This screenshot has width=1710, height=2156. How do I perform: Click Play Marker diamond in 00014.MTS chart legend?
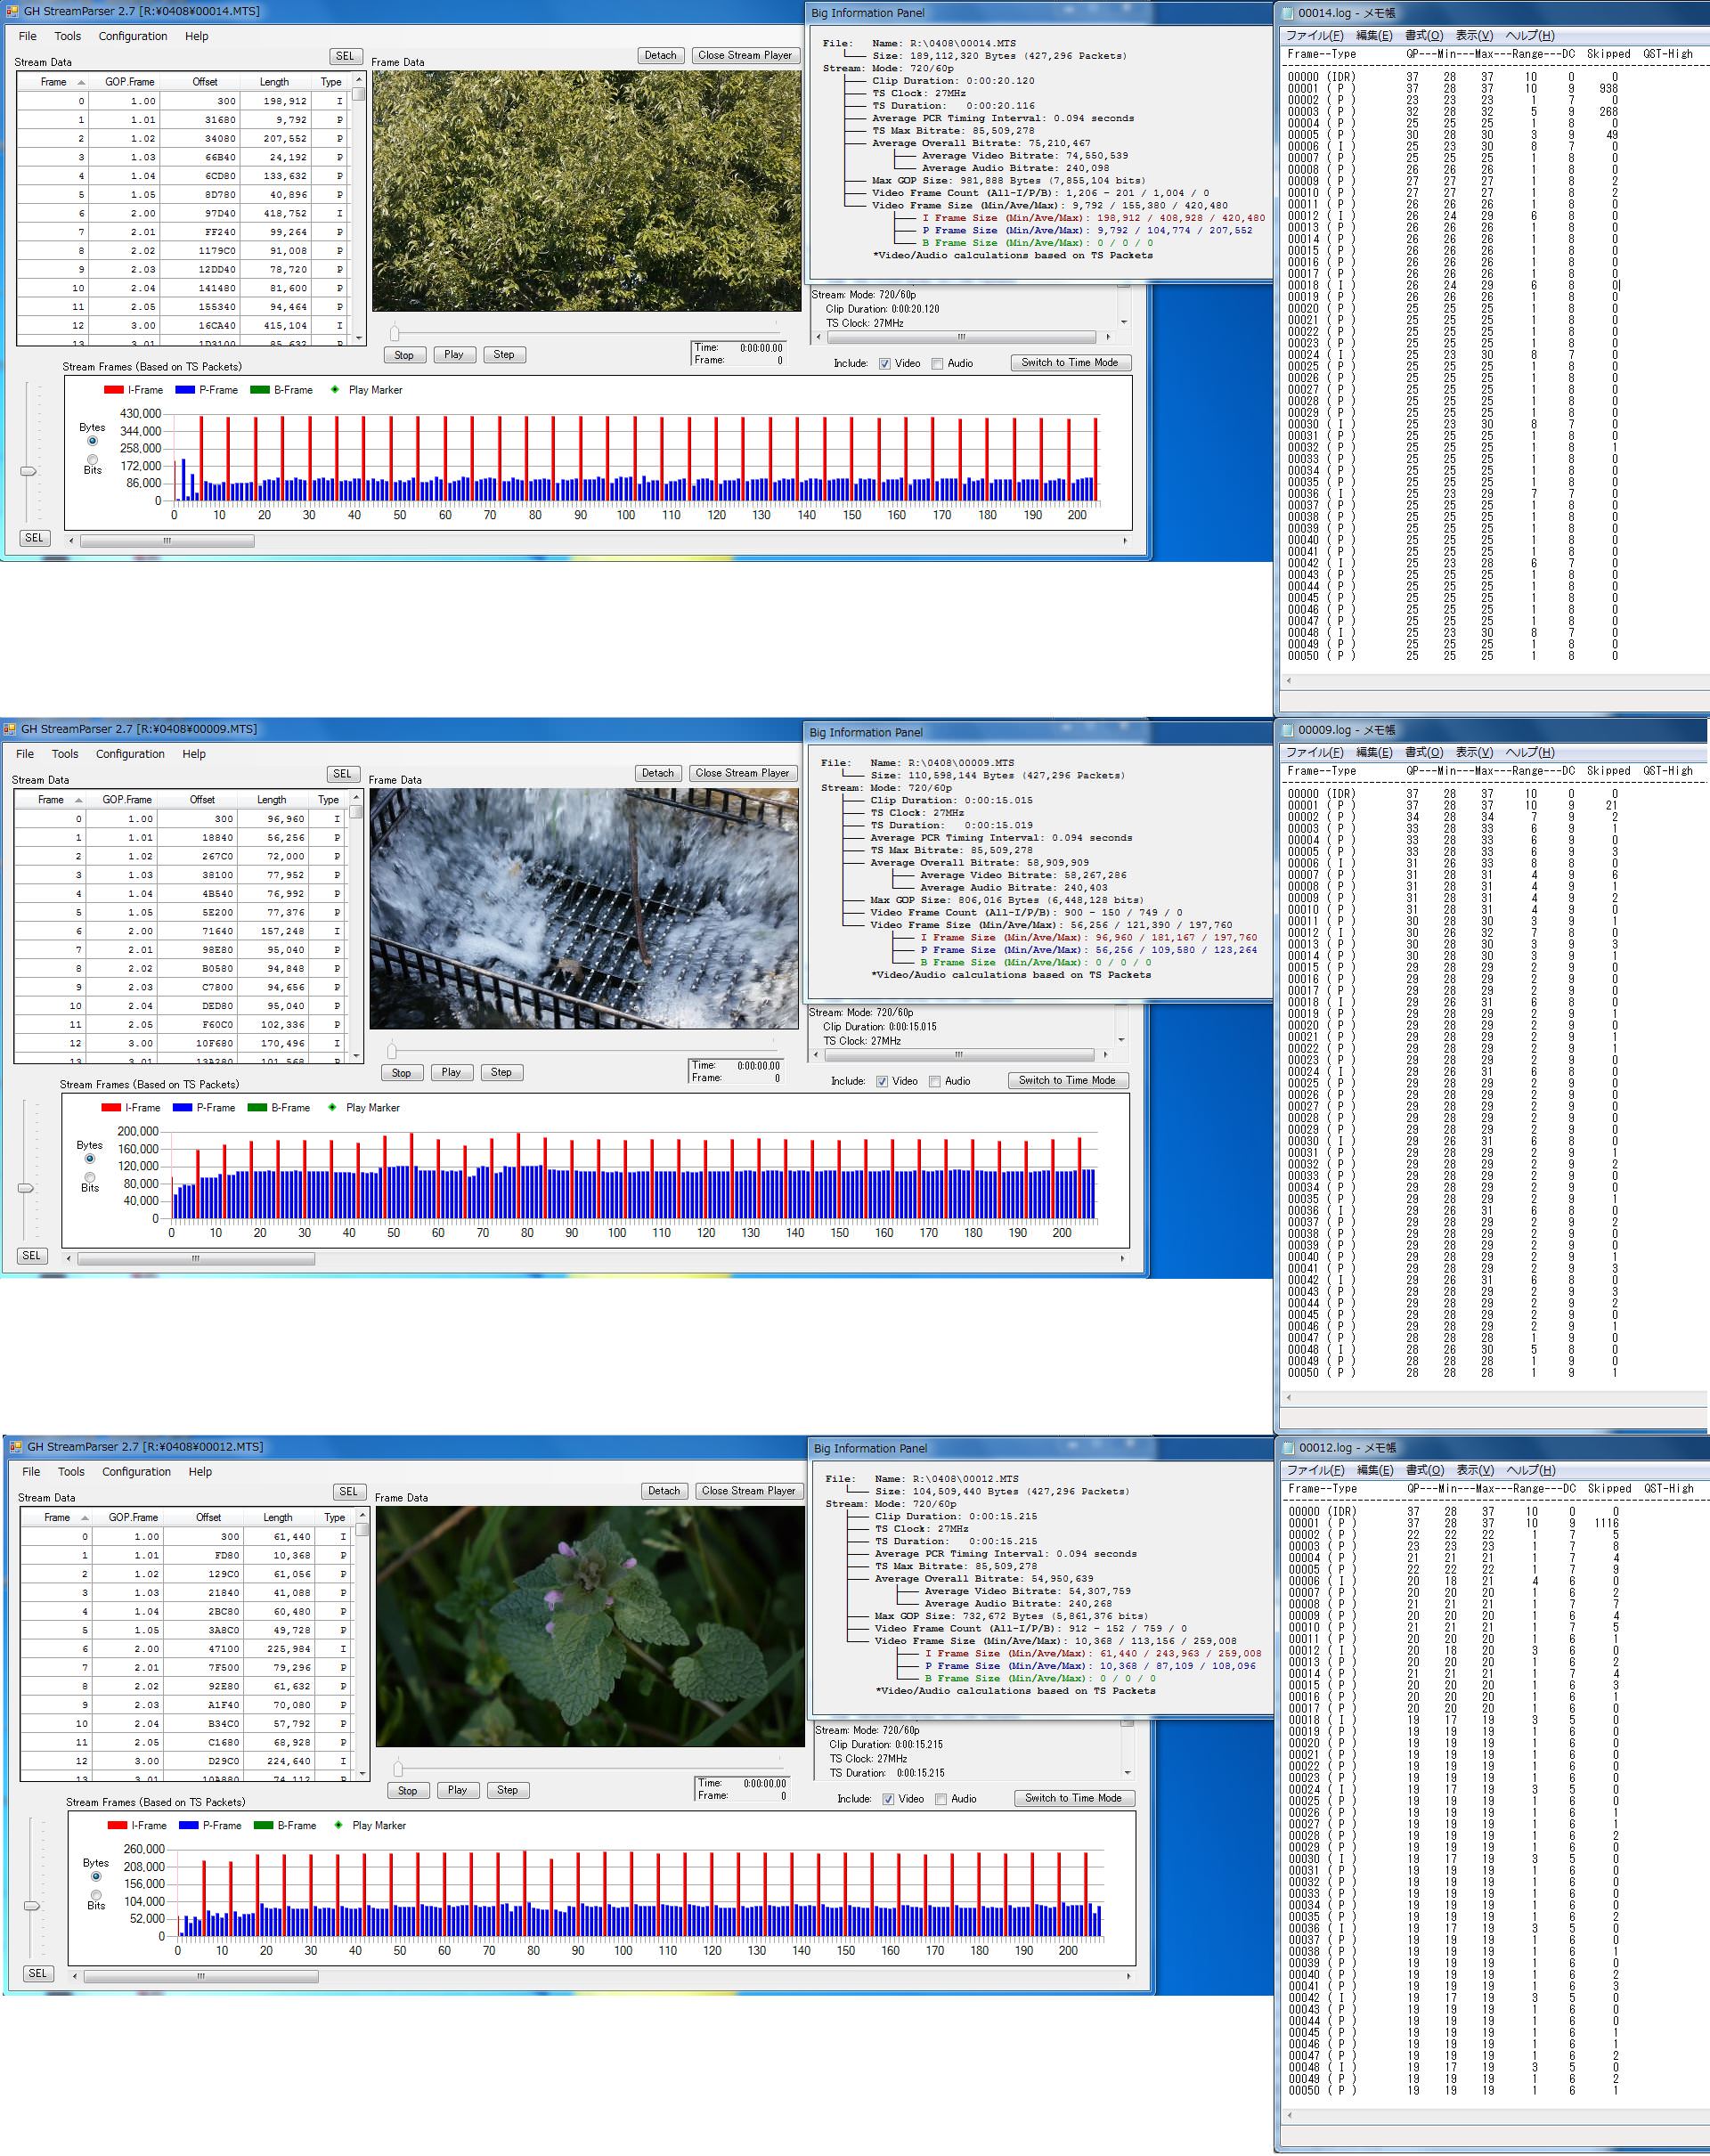click(x=335, y=390)
